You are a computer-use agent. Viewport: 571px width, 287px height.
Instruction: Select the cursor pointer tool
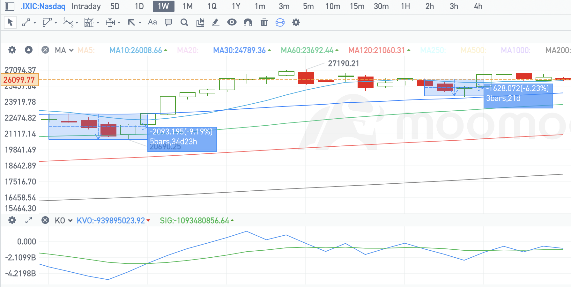click(10, 22)
